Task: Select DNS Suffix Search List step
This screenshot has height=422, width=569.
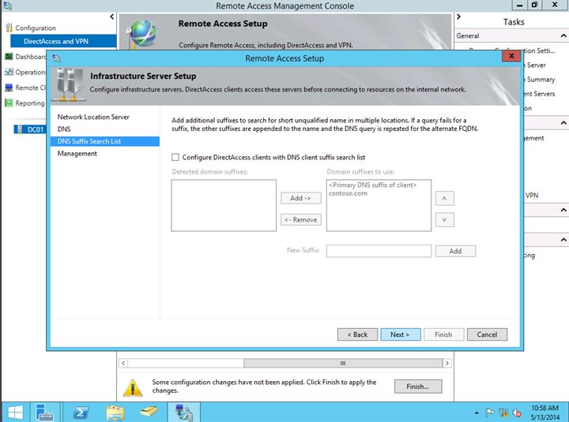Action: coord(105,141)
